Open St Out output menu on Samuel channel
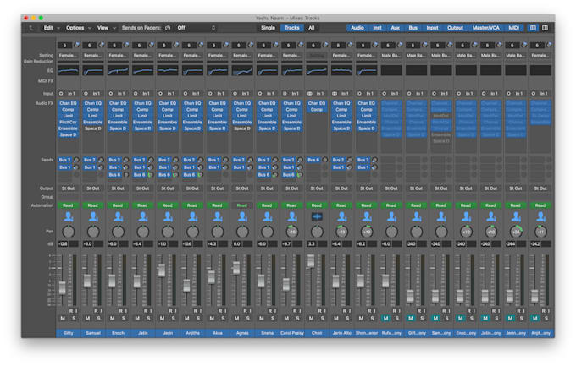Screen dimensions: 576x366 tap(93, 188)
